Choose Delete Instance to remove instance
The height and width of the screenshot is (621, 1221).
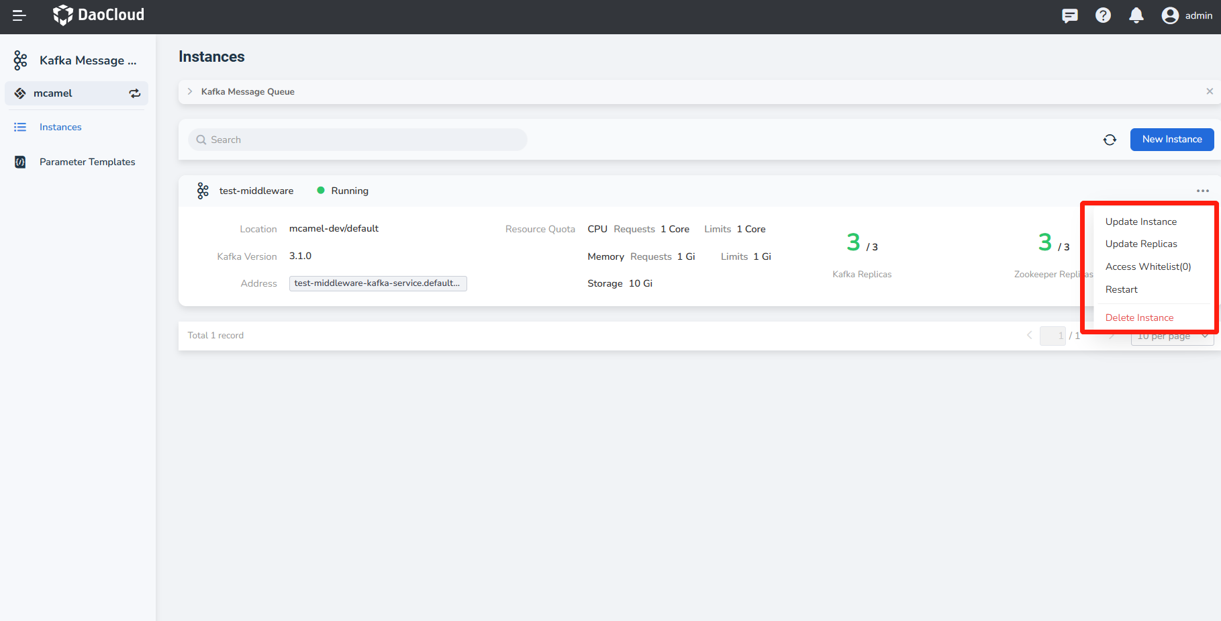1139,317
